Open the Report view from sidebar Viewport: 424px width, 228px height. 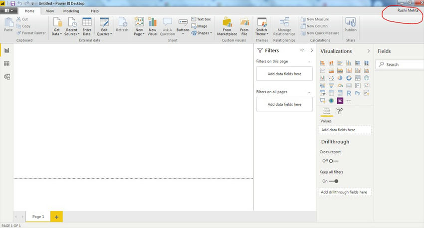point(7,50)
